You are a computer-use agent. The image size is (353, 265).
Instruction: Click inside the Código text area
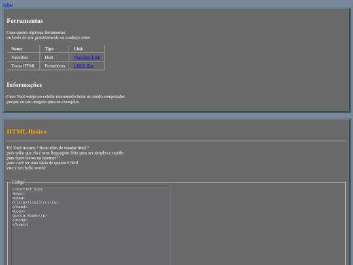point(91,226)
